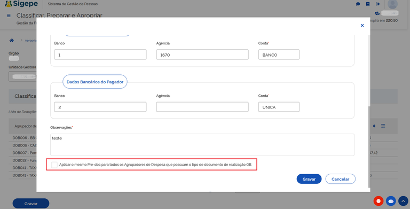Open the chat messages icon in header
This screenshot has width=410, height=209.
coord(358,4)
